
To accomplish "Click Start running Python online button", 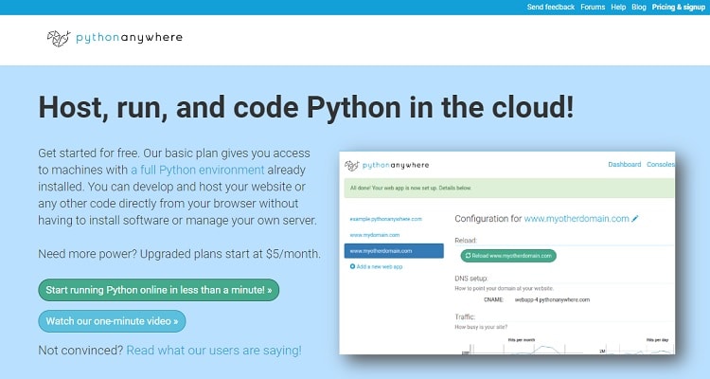I will click(x=158, y=290).
